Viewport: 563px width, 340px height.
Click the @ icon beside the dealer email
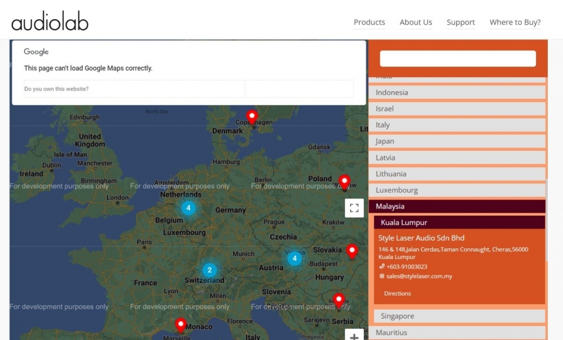(x=382, y=276)
